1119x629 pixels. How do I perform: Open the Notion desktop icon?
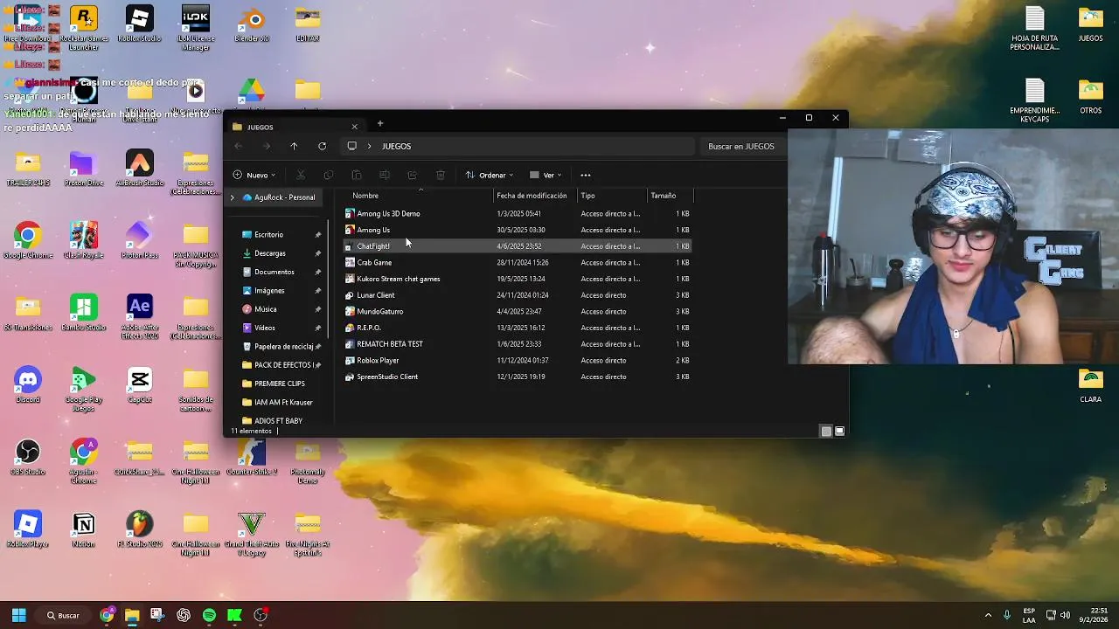click(x=83, y=529)
